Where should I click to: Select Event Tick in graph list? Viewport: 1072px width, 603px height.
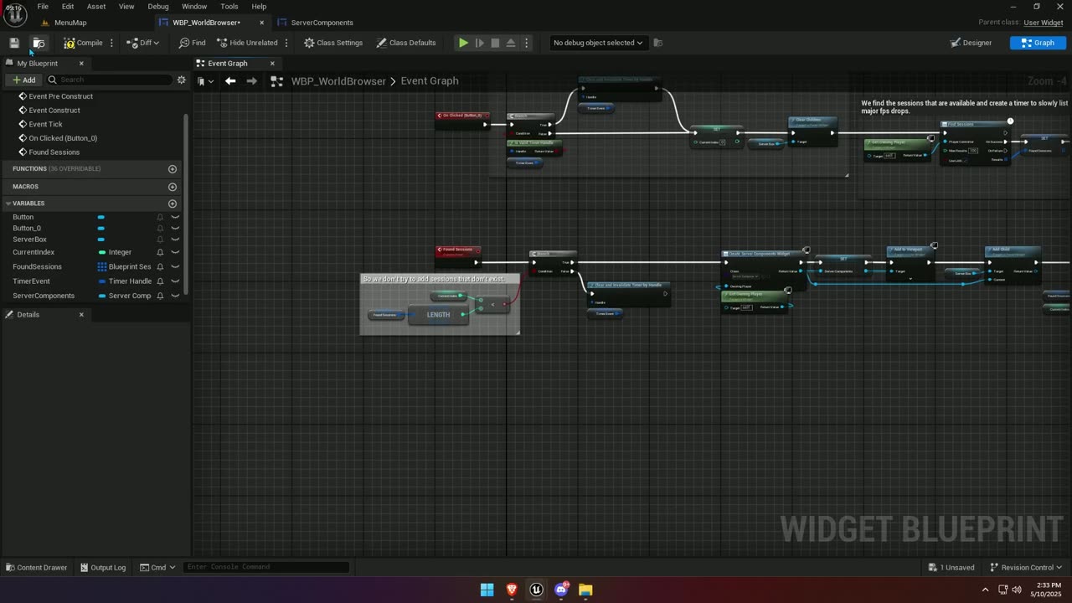click(45, 124)
